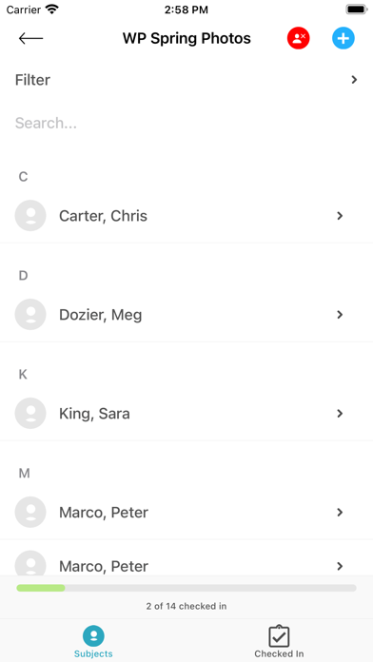Open Carter, Chris avatar icon
This screenshot has height=662, width=373.
pos(30,216)
